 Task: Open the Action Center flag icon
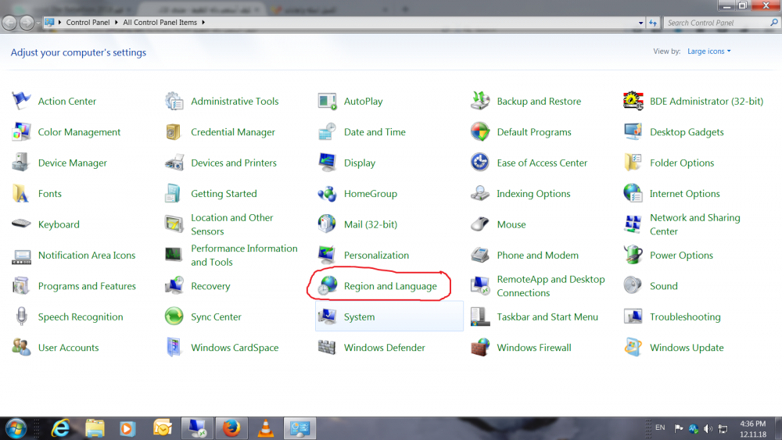click(21, 101)
